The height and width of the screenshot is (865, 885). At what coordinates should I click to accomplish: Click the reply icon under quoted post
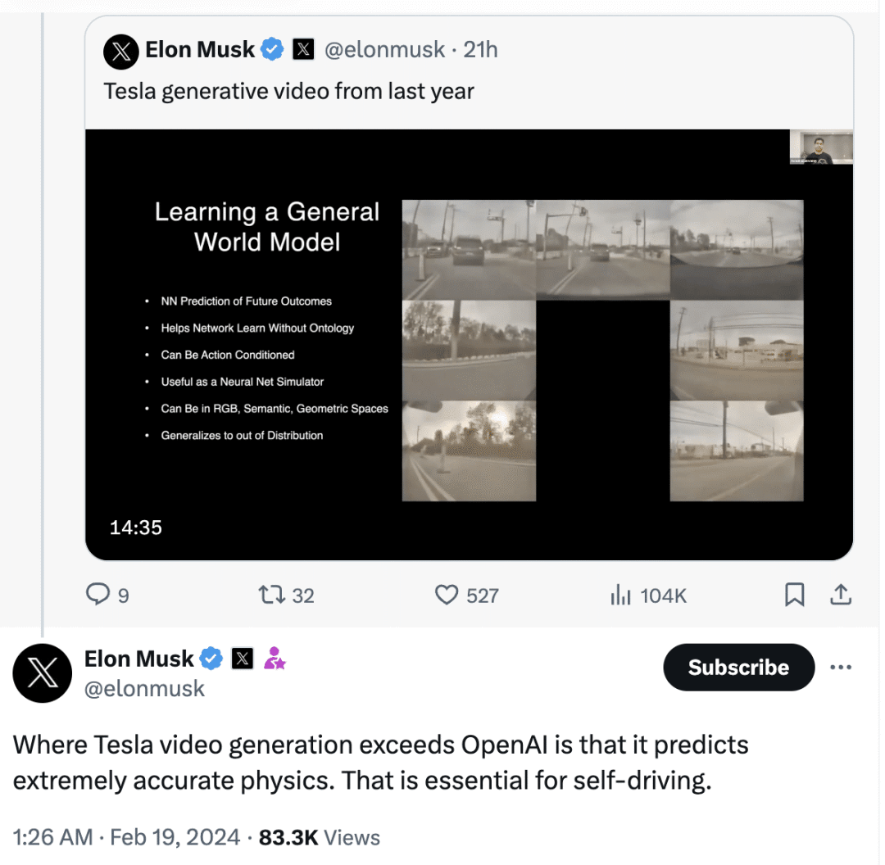tap(98, 594)
